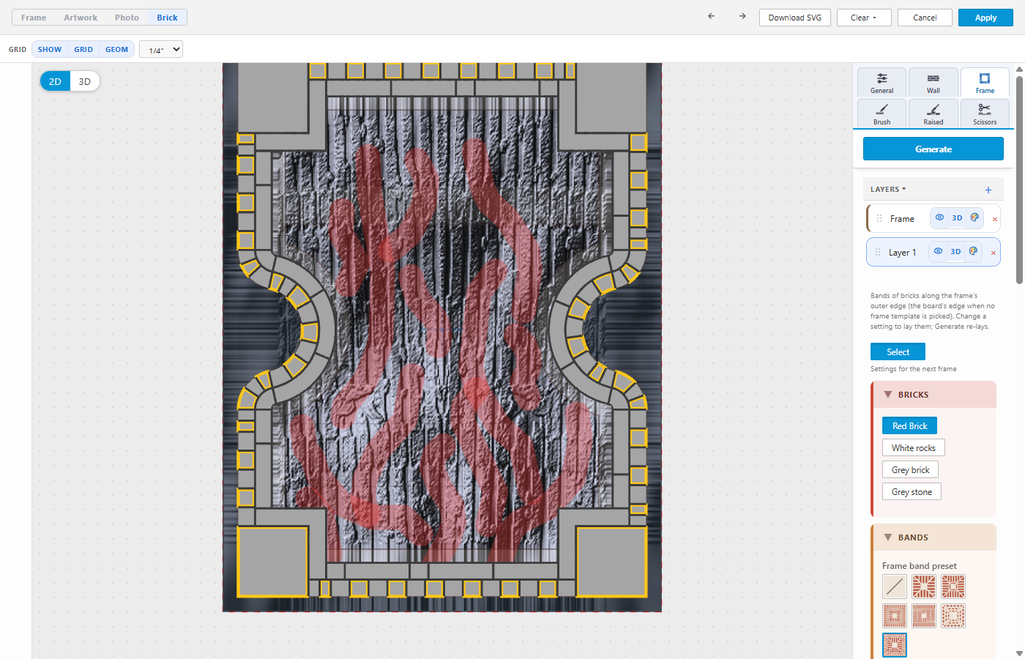The height and width of the screenshot is (659, 1025).
Task: Switch to the Frame tab
Action: tap(34, 18)
